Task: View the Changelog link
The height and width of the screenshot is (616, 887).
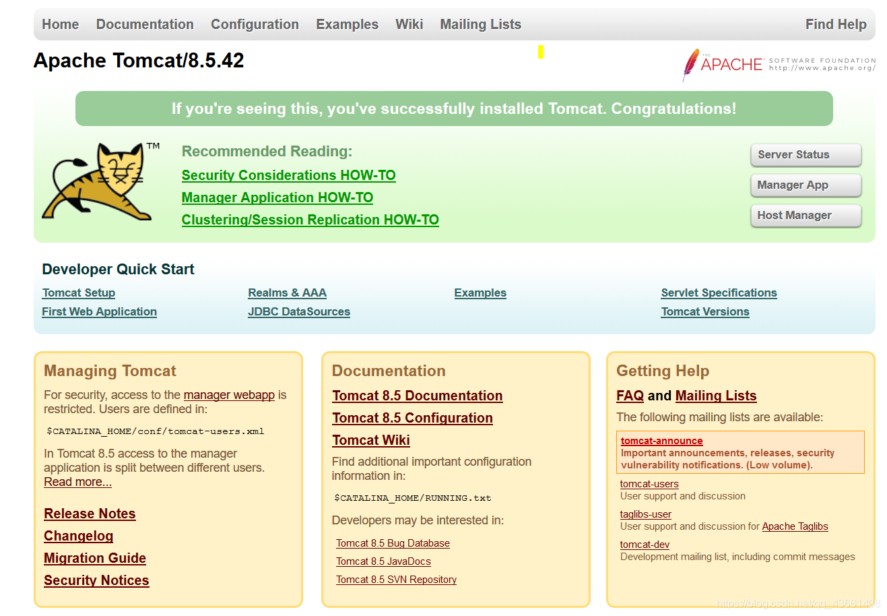Action: click(79, 536)
